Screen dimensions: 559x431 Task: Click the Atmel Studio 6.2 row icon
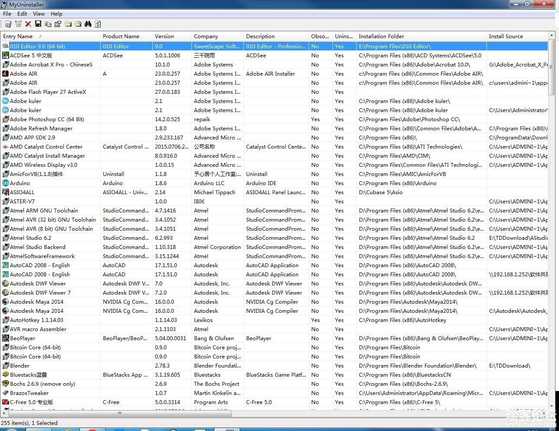pos(5,238)
